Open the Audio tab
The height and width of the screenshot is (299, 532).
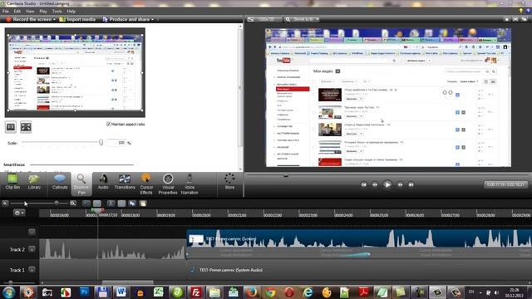pyautogui.click(x=103, y=182)
